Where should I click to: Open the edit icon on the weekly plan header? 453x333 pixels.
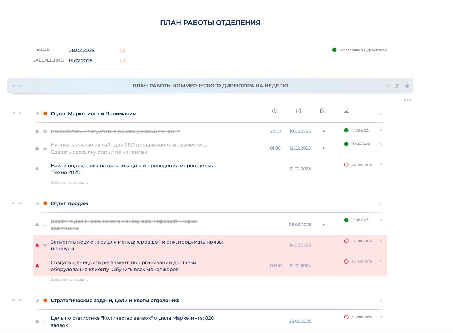click(397, 86)
